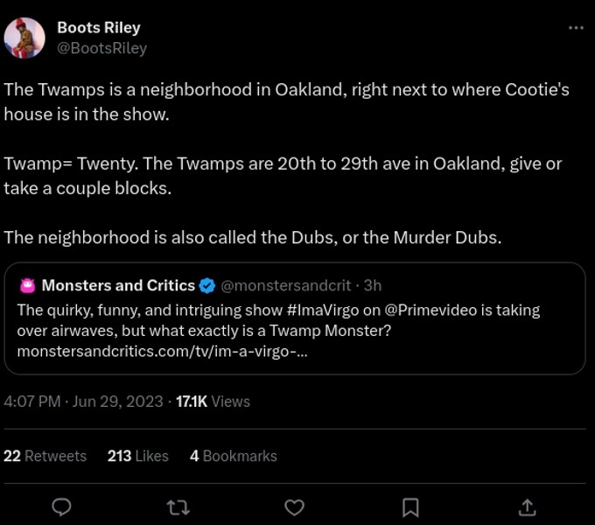Open the 4 Bookmarks count
595x525 pixels.
[234, 456]
